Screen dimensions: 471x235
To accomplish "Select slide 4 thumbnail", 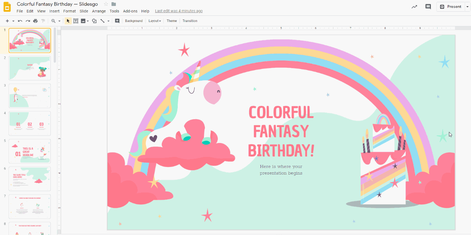I will coord(30,124).
